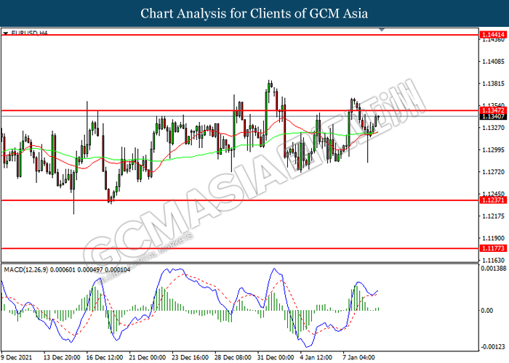Click the 7 Jan 04:00 time label
This screenshot has height=363, width=509.
pyautogui.click(x=359, y=357)
